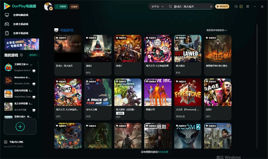
Task: Clear the search box text
Action: 211,7
